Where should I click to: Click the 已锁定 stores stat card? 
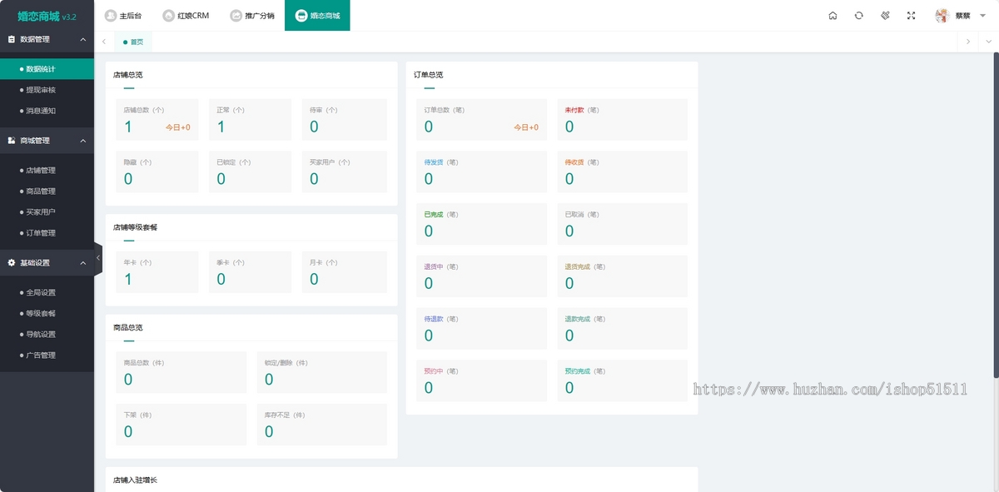coord(251,171)
